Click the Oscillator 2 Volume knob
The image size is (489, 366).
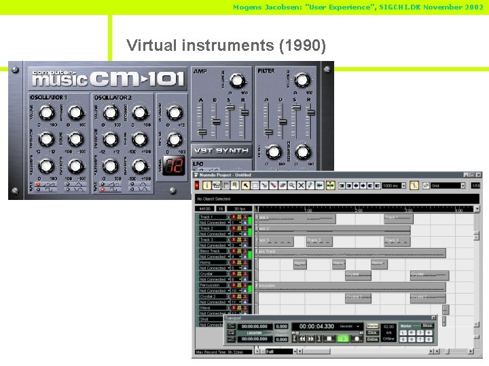(x=111, y=113)
